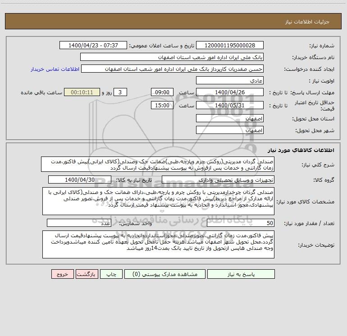347x336 pixels.
Task: Click the جزئیات اطلاعات نیاز header title
Action: click(307, 22)
